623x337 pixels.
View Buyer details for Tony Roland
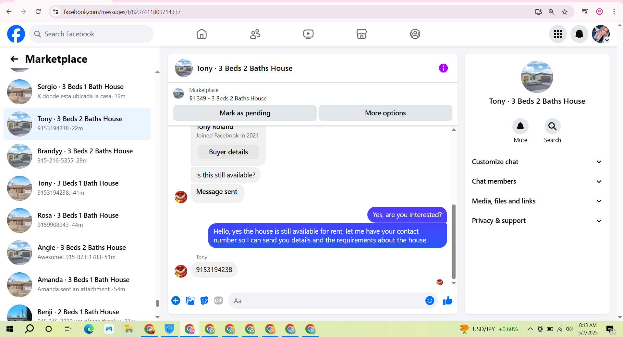click(228, 152)
